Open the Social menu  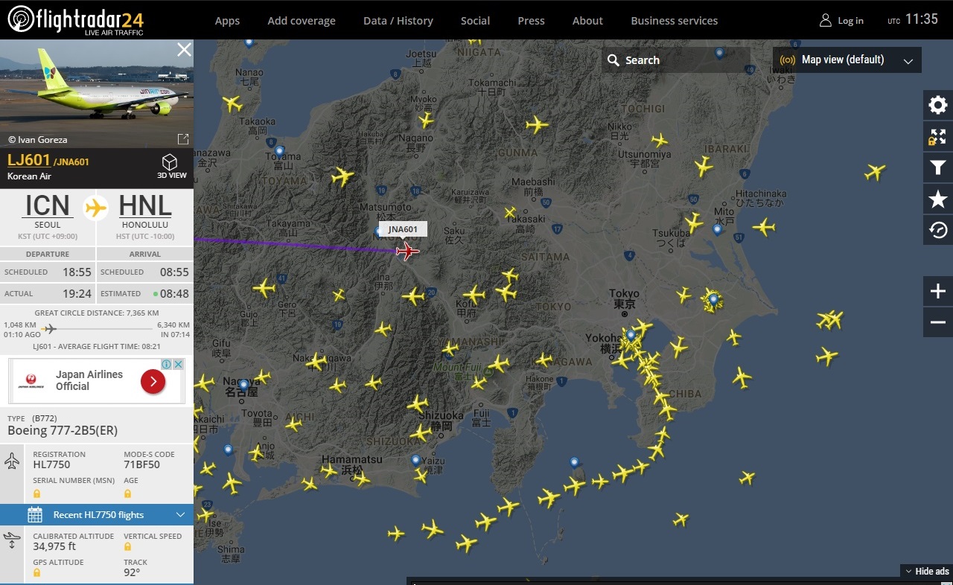pos(475,21)
